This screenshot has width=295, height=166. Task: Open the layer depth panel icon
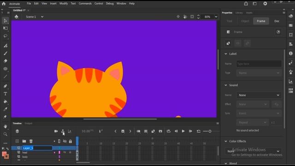tap(70, 131)
